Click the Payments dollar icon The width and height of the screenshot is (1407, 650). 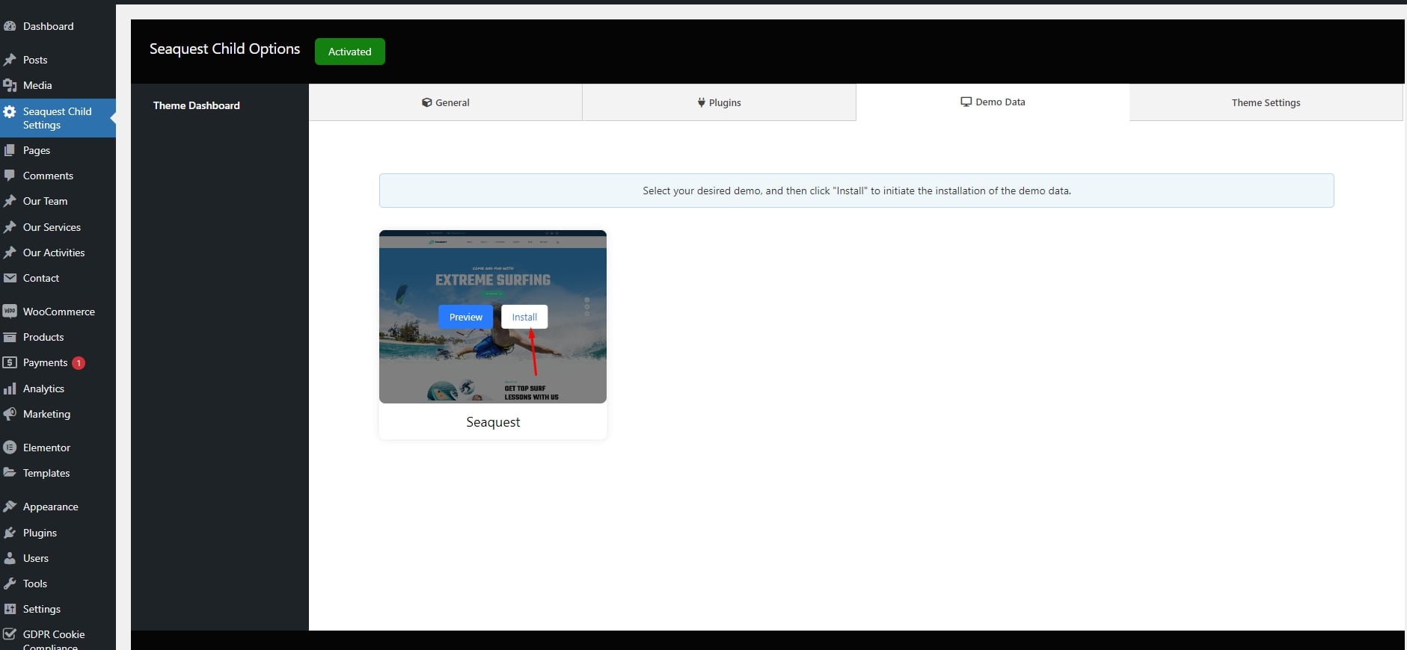pyautogui.click(x=10, y=362)
